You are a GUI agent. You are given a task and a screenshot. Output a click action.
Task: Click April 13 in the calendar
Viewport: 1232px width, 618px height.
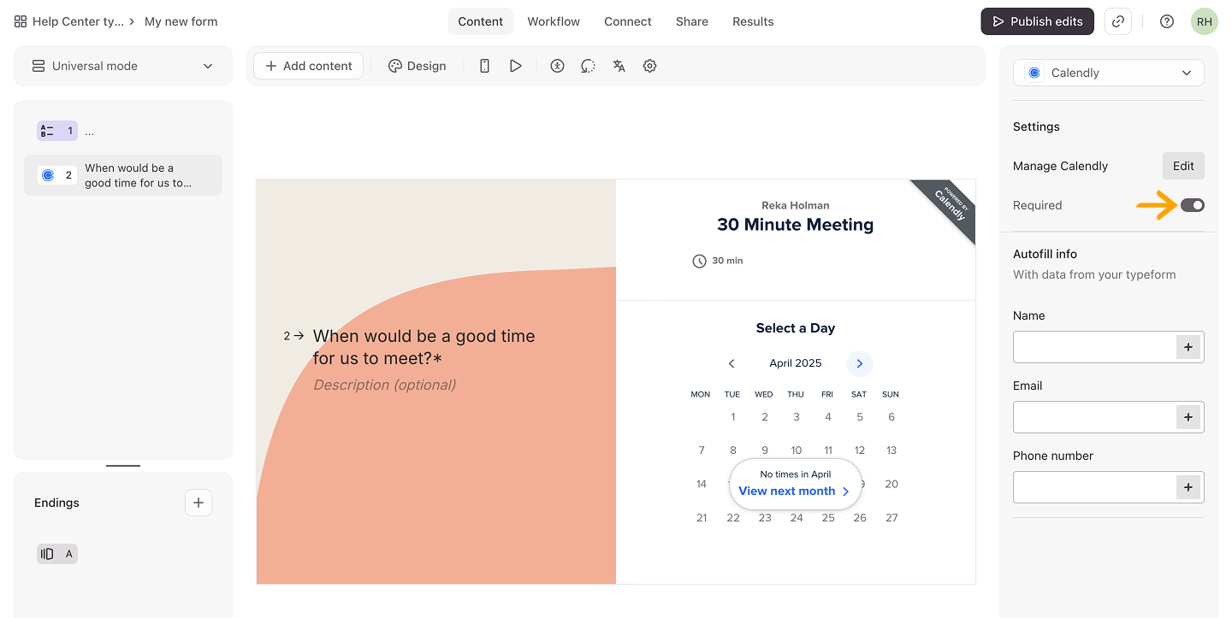click(891, 450)
